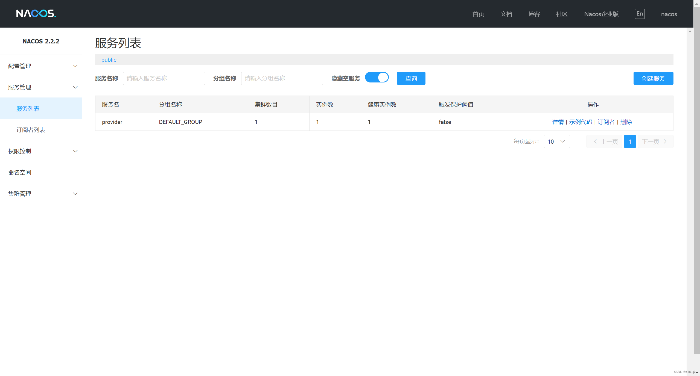700x376 pixels.
Task: Open Nacos企业版 link
Action: click(601, 14)
